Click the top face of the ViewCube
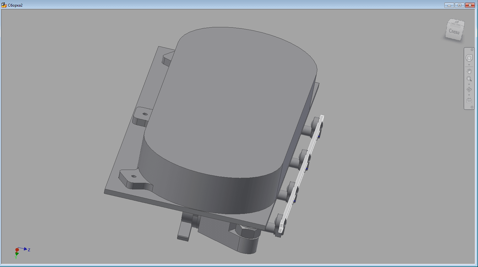This screenshot has width=478, height=267. 456,23
